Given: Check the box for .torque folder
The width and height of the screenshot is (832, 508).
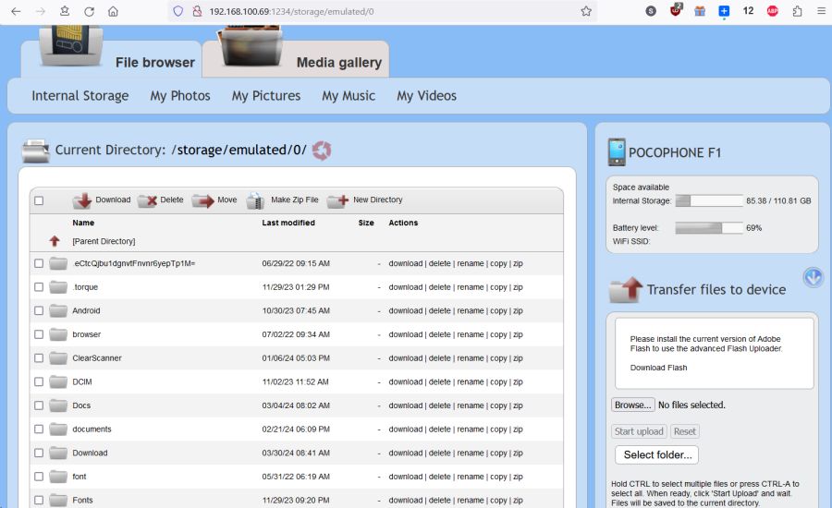Looking at the screenshot, I should pyautogui.click(x=39, y=287).
